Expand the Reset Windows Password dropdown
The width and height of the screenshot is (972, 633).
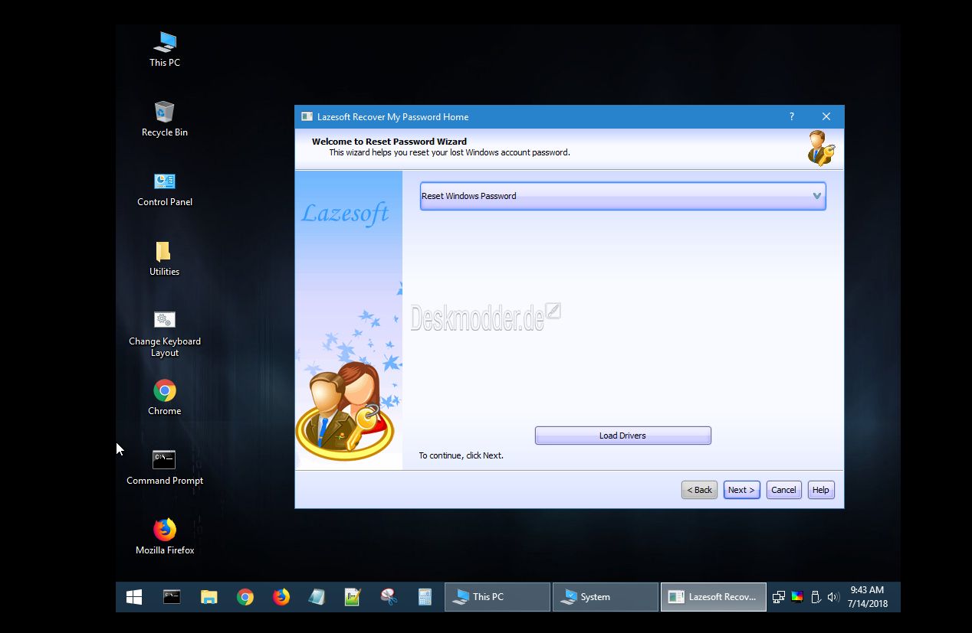coord(622,196)
